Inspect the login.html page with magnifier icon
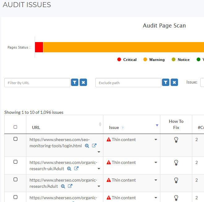This screenshot has height=202, width=204. [87, 146]
